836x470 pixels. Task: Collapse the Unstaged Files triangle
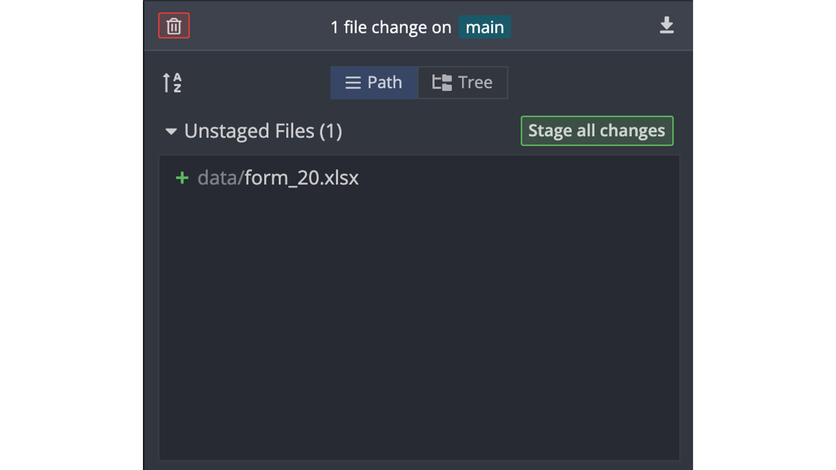tap(171, 131)
